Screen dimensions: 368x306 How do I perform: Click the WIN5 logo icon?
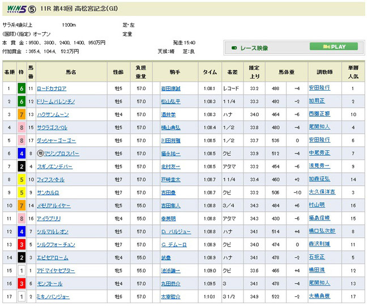[15, 8]
